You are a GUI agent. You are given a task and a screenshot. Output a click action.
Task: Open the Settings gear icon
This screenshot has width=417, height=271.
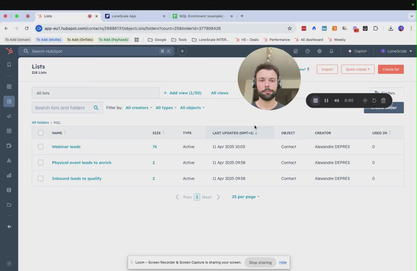[x=319, y=51]
